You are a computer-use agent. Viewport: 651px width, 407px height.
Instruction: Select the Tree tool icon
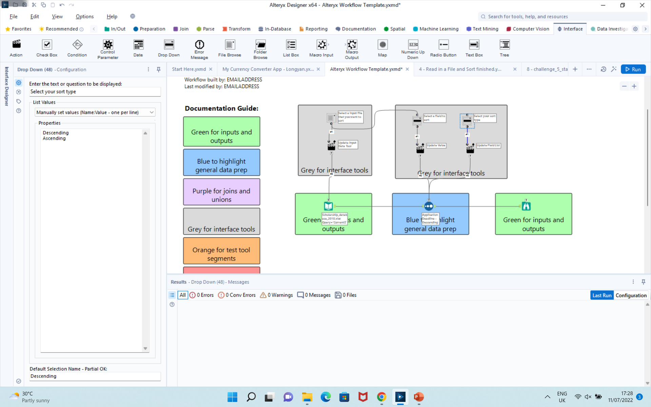[505, 44]
